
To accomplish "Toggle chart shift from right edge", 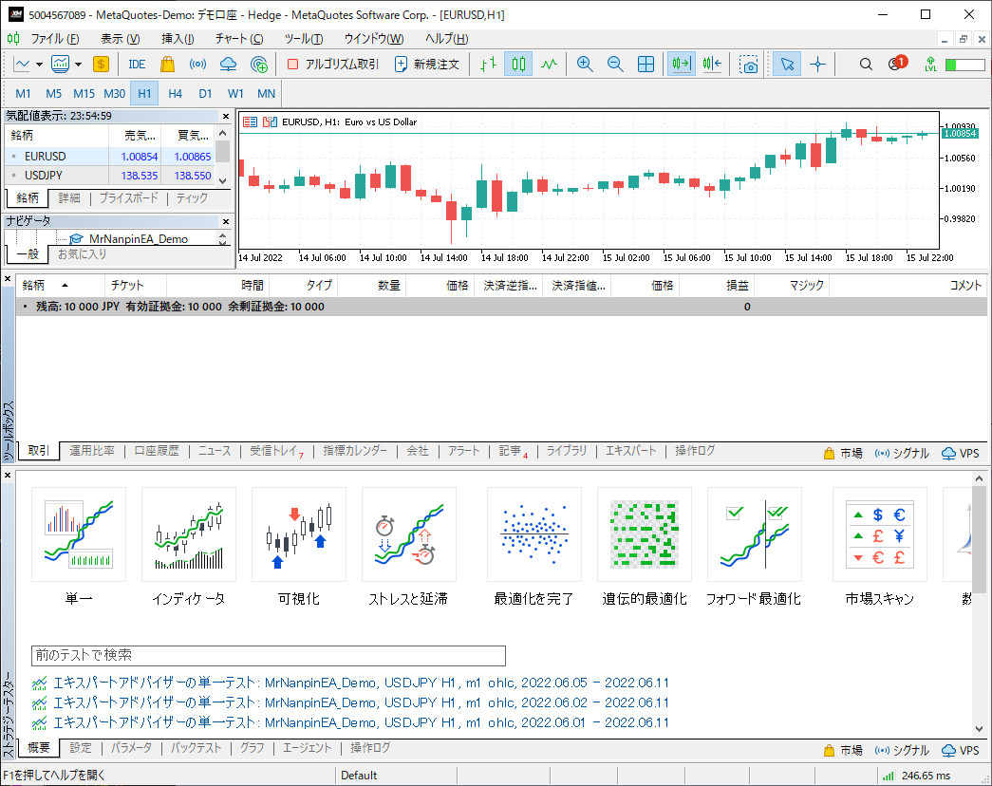I will point(712,64).
